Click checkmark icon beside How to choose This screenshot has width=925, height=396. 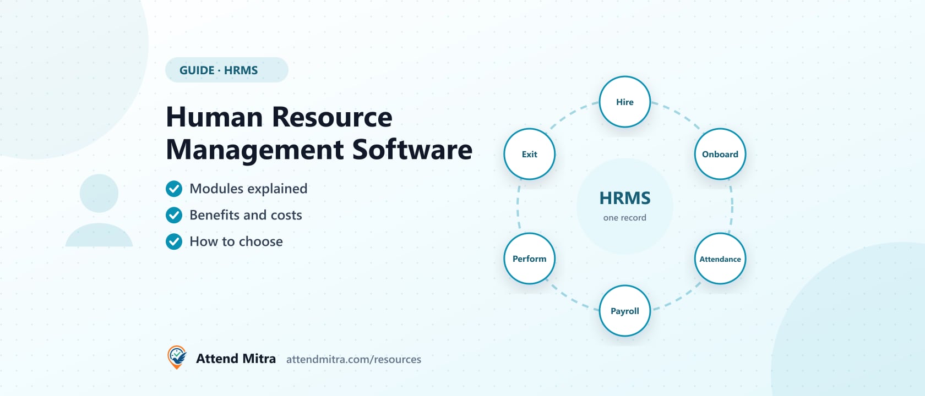174,241
